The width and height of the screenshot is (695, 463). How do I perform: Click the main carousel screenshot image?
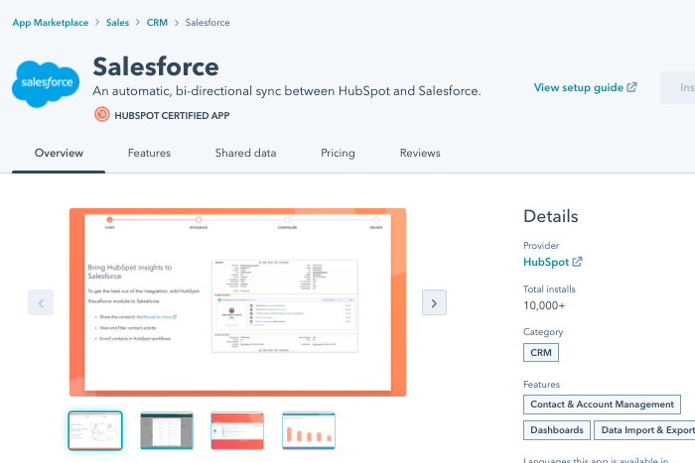237,302
